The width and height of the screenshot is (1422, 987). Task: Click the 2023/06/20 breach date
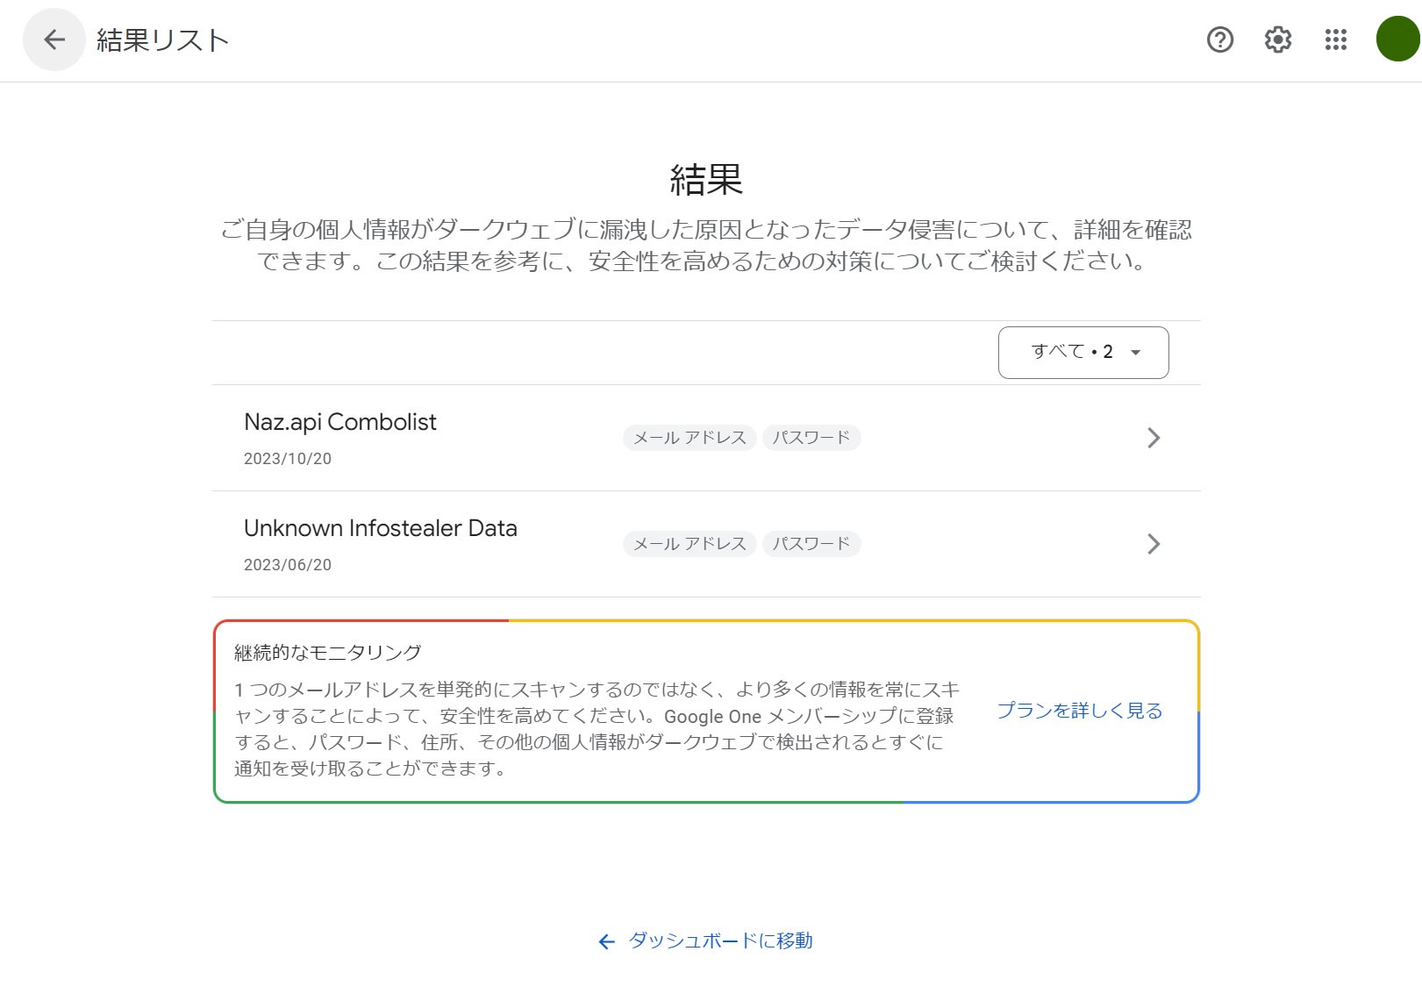pos(288,565)
